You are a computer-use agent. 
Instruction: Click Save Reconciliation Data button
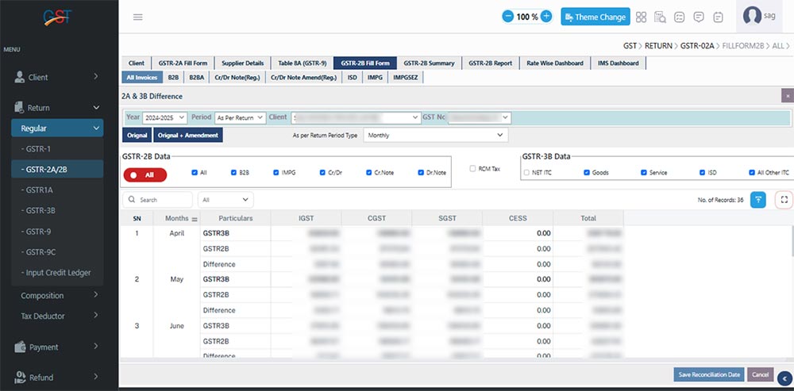(x=708, y=374)
